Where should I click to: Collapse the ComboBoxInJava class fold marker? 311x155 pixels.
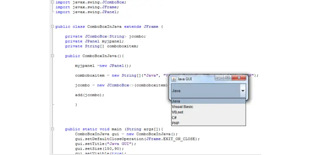click(x=52, y=26)
